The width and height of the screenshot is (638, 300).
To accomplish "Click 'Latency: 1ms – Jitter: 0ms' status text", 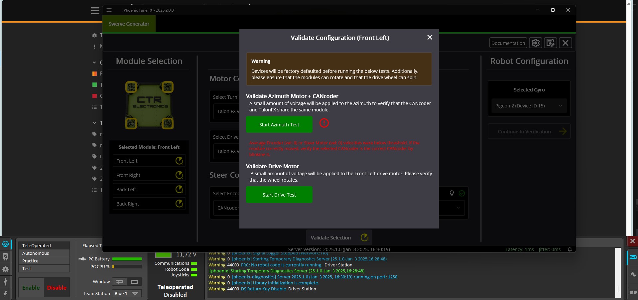I will 533,249.
